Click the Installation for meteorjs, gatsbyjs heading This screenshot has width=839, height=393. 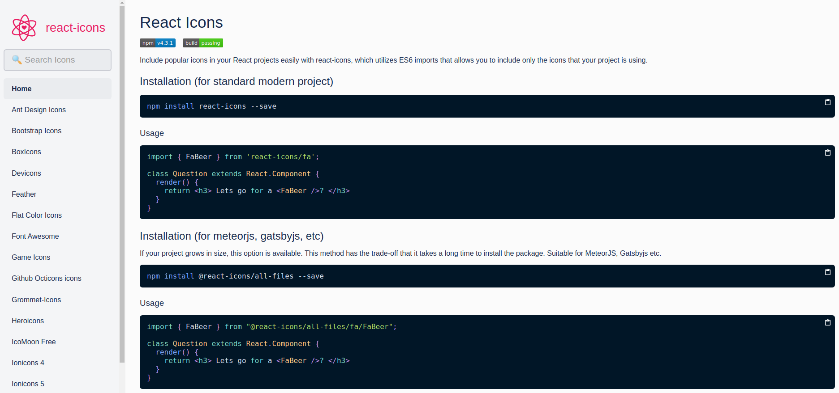232,236
